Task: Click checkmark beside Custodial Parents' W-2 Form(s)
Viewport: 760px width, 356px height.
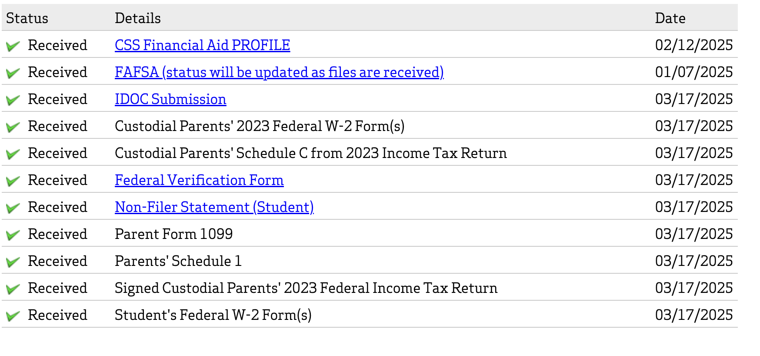Action: (13, 127)
